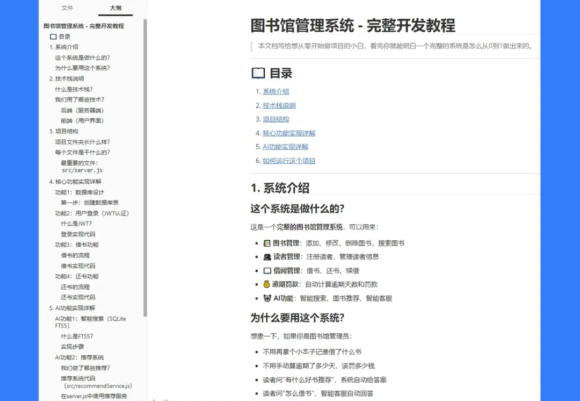Switch to the 文件 tab
This screenshot has width=580, height=401.
pos(67,8)
